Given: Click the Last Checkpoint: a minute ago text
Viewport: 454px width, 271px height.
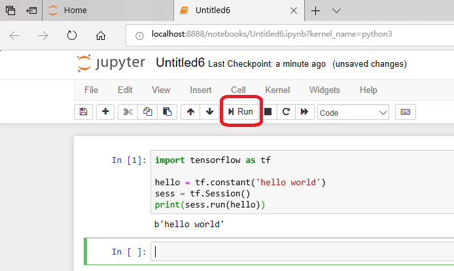Looking at the screenshot, I should [267, 64].
